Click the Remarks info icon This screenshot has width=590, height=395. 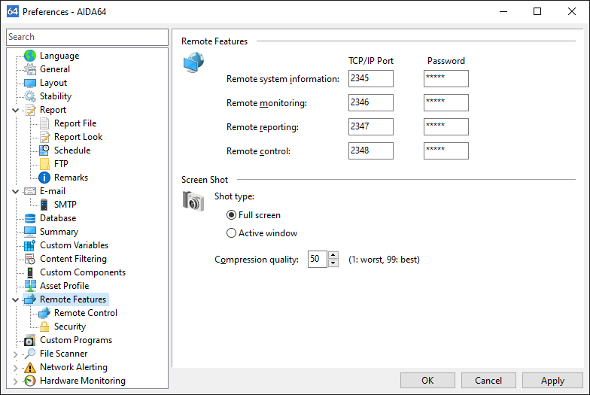pos(44,178)
